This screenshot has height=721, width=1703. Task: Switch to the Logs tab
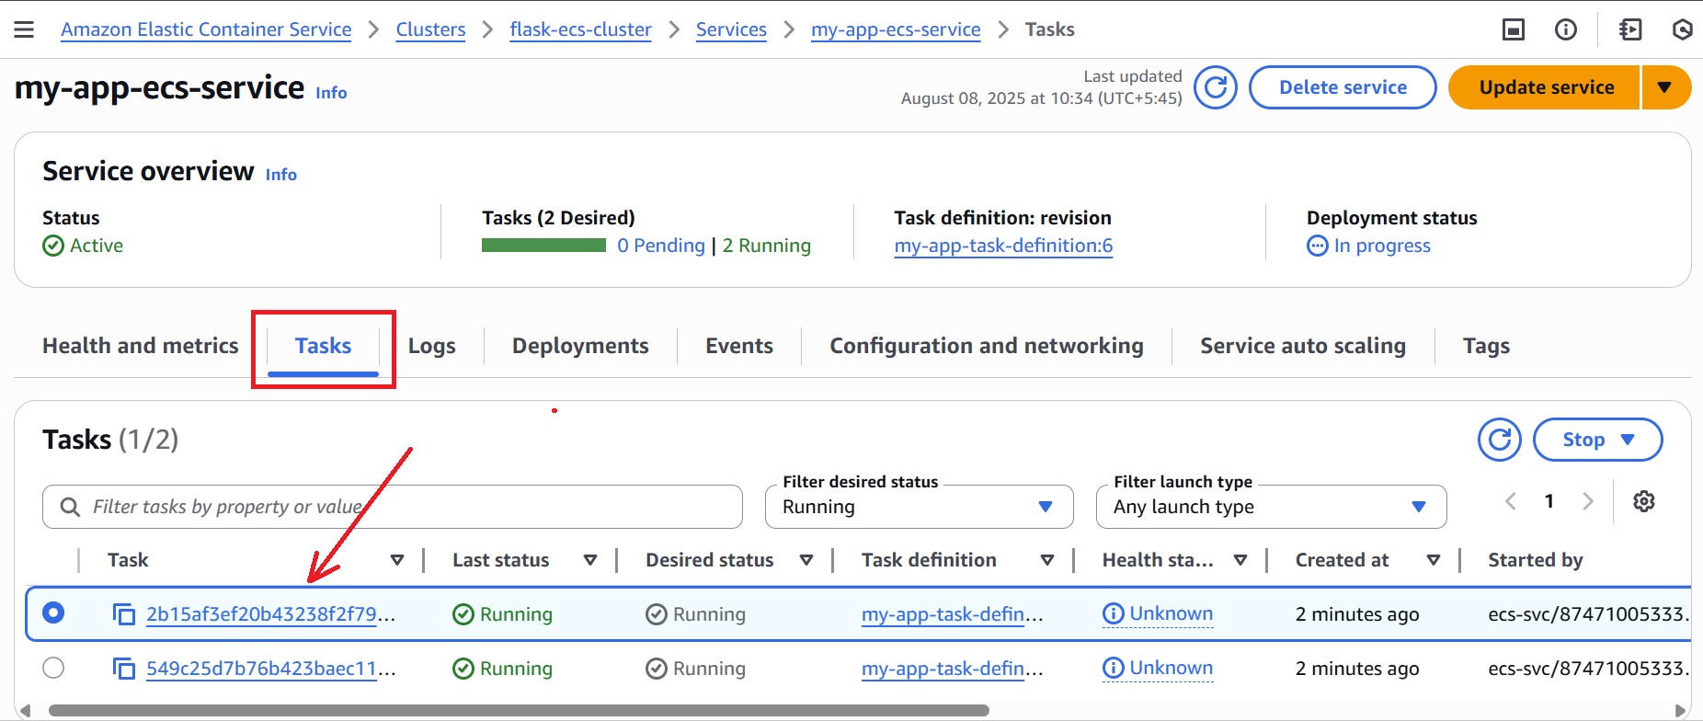431,346
